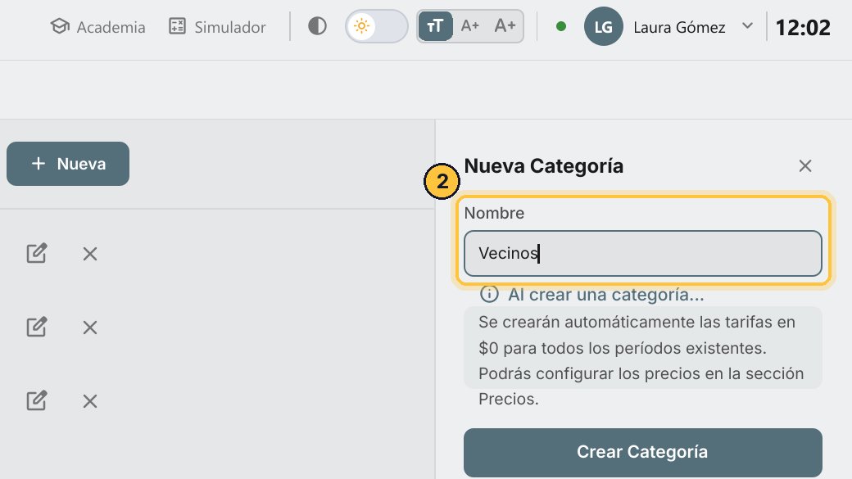Click the LG user avatar
Image resolution: width=852 pixels, height=479 pixels.
[603, 26]
